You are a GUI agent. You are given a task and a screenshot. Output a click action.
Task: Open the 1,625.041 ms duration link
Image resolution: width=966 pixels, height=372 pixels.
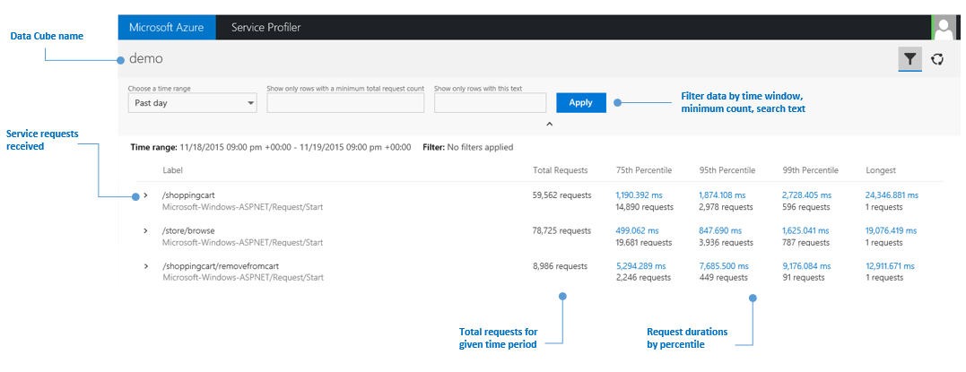807,231
